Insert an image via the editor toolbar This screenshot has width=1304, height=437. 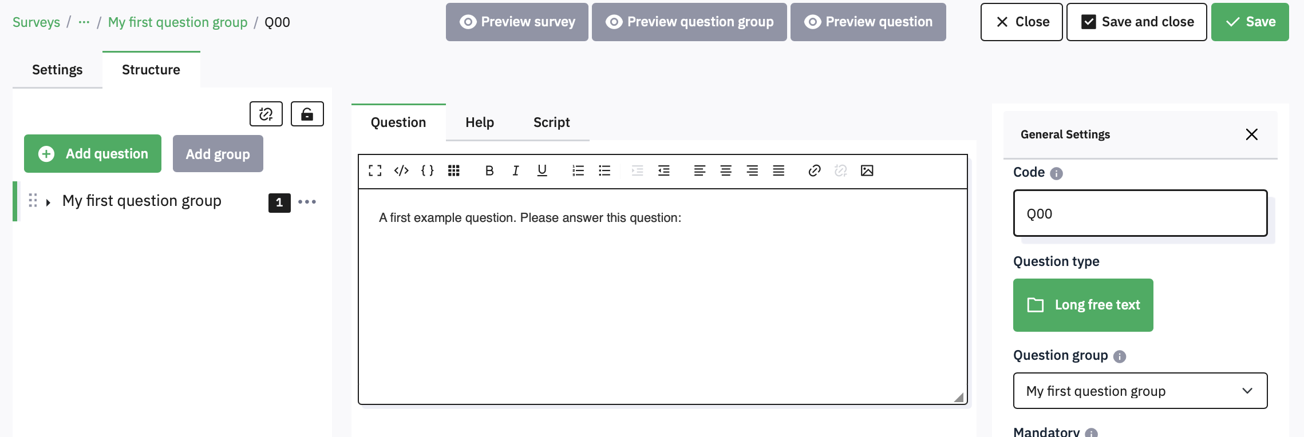pyautogui.click(x=867, y=170)
